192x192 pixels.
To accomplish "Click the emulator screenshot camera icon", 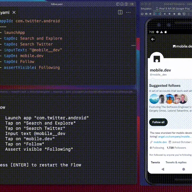I will [179, 14].
